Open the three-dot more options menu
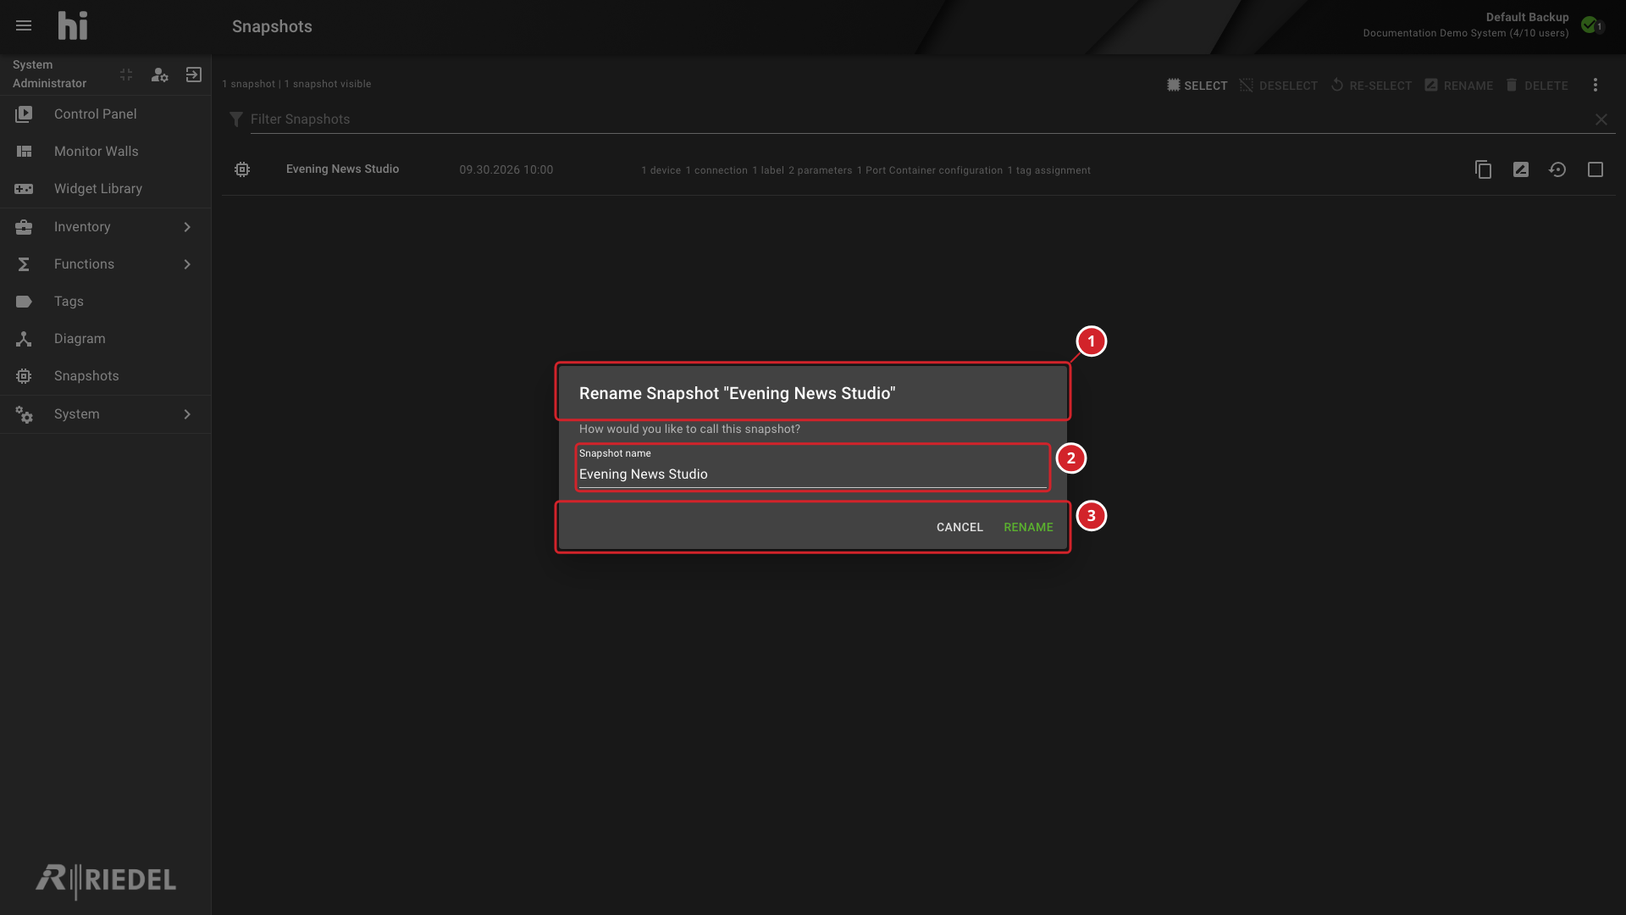This screenshot has height=915, width=1626. pos(1596,85)
